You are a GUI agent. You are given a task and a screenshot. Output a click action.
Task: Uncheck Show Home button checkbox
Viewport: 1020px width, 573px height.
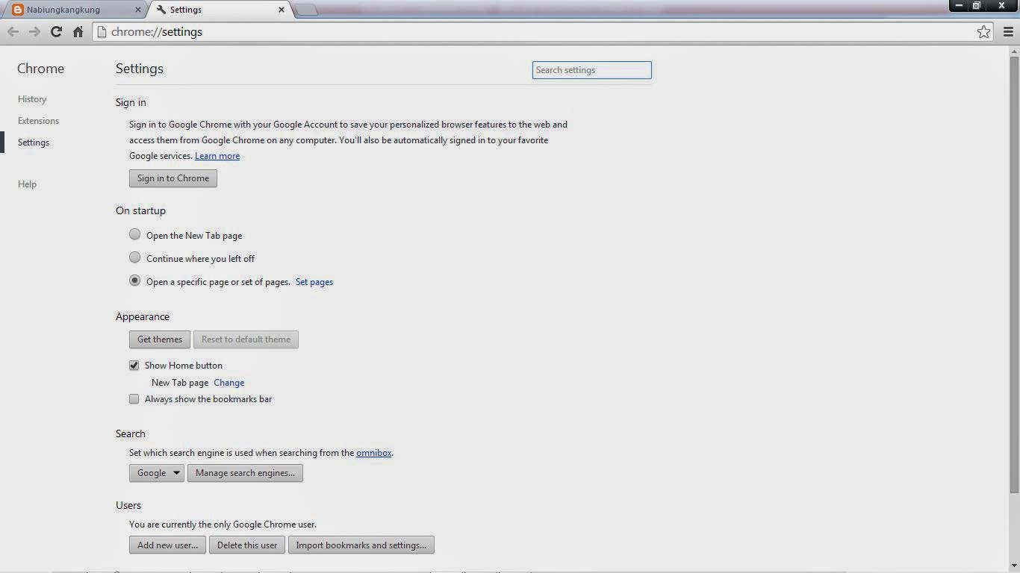click(134, 366)
